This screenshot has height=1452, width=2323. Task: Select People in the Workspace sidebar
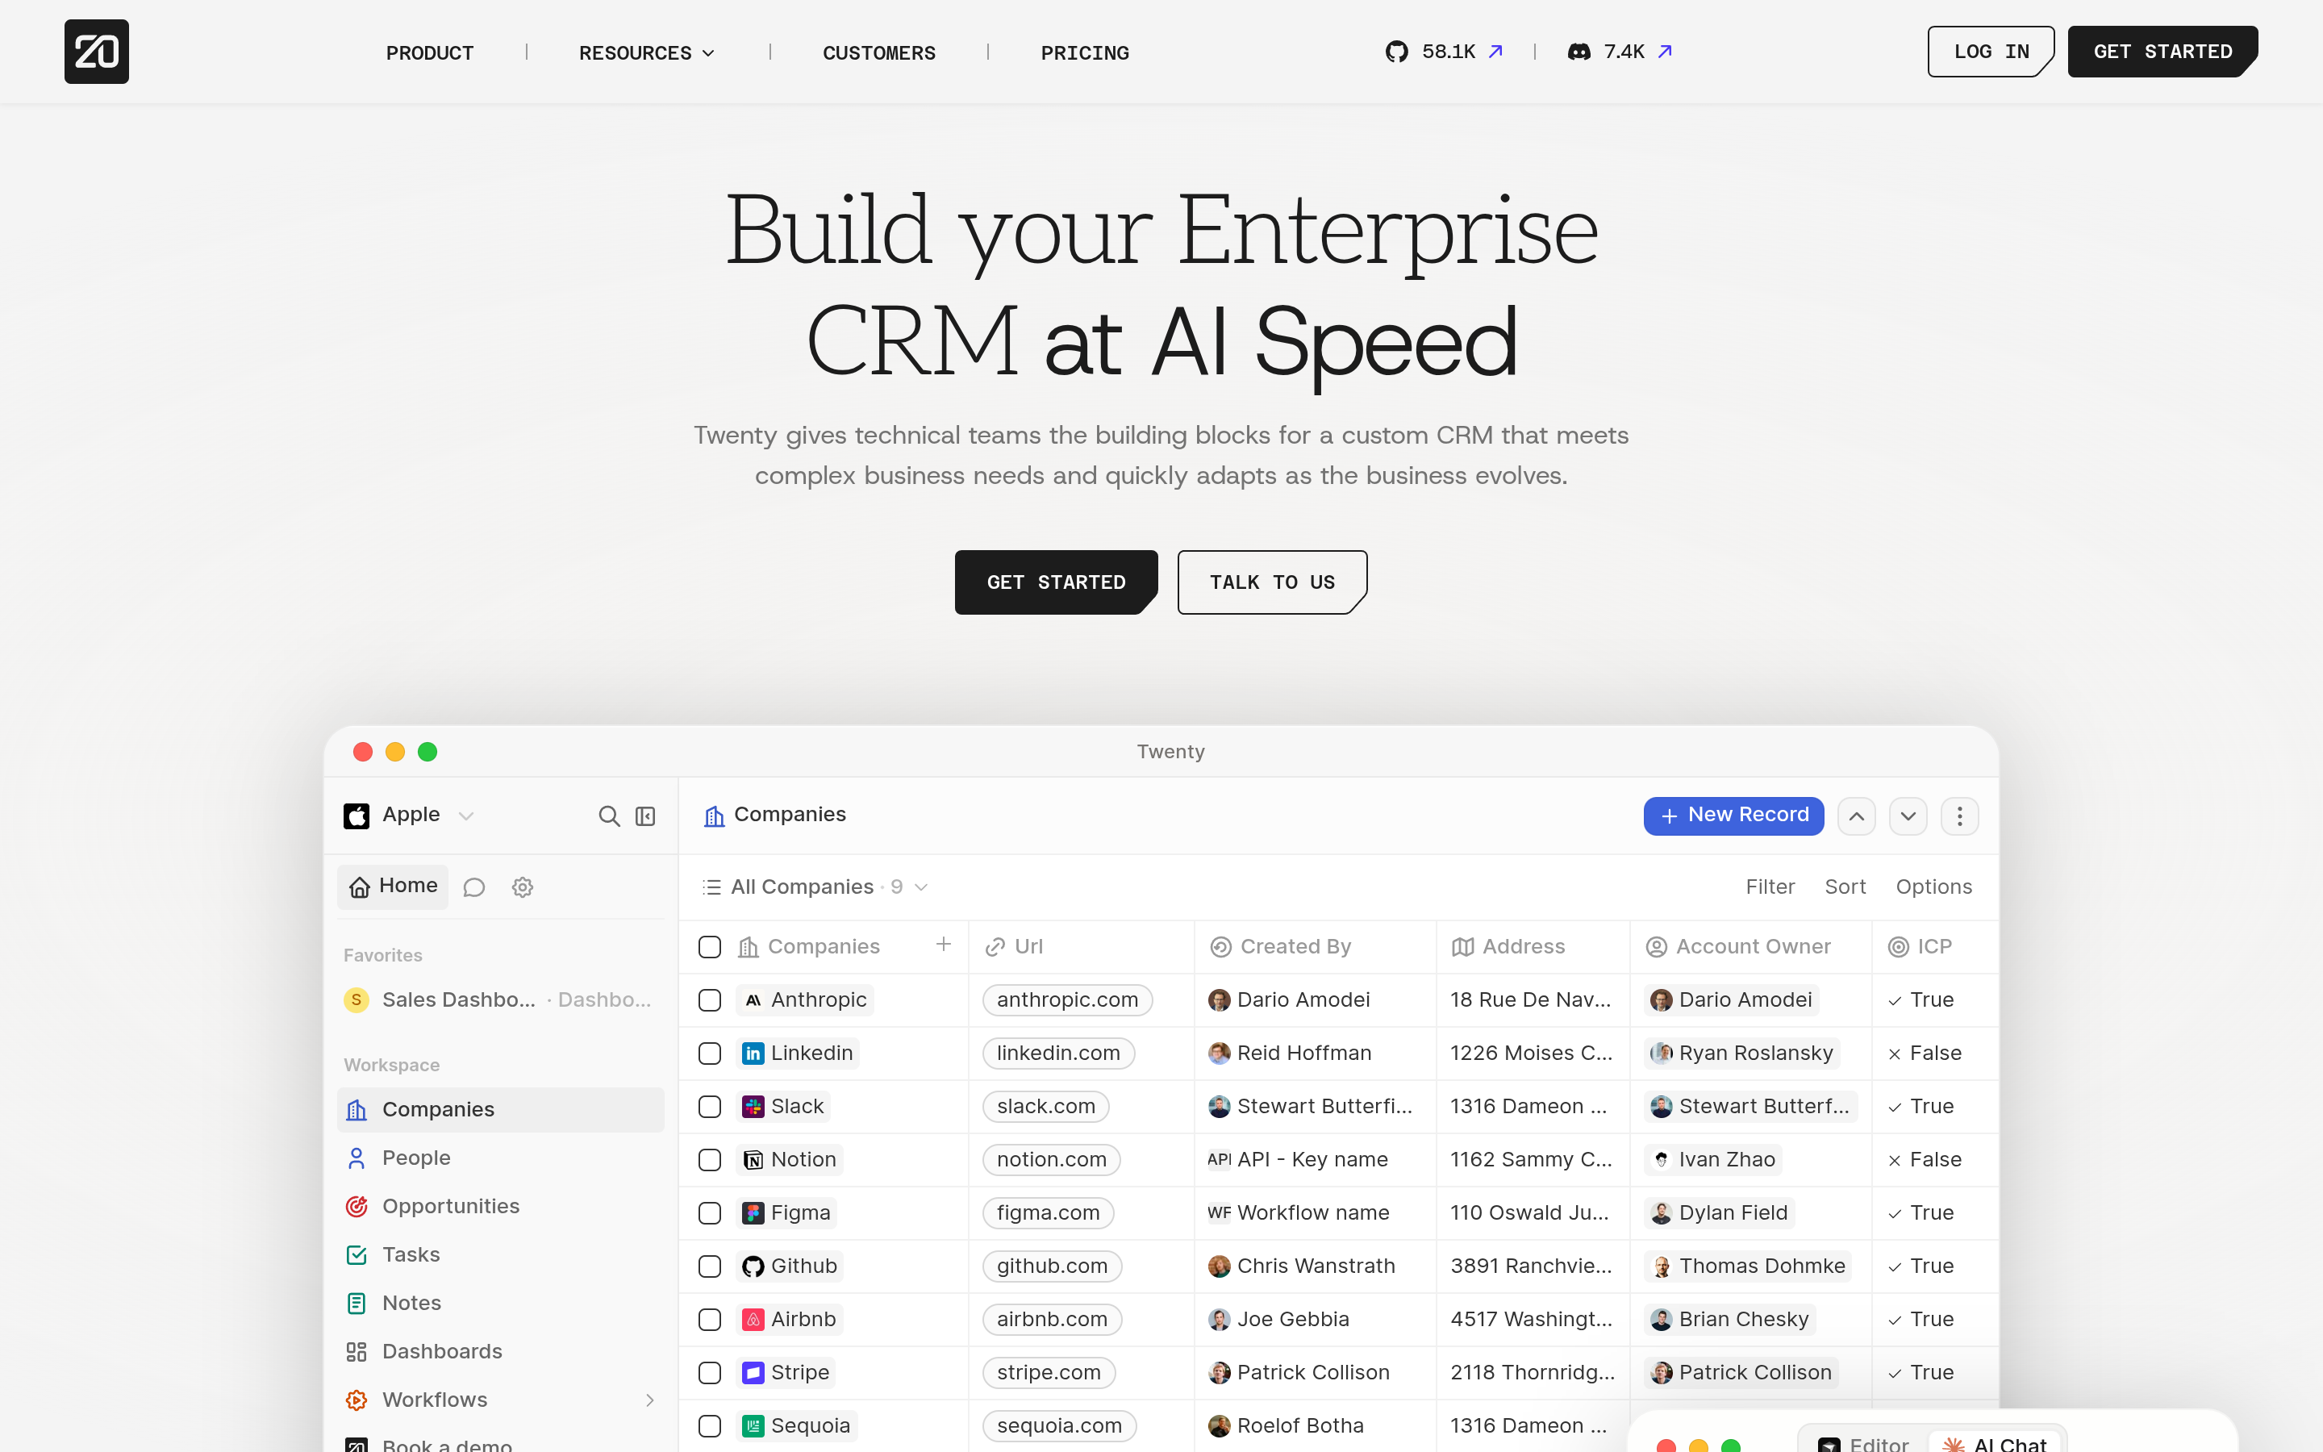point(500,1158)
